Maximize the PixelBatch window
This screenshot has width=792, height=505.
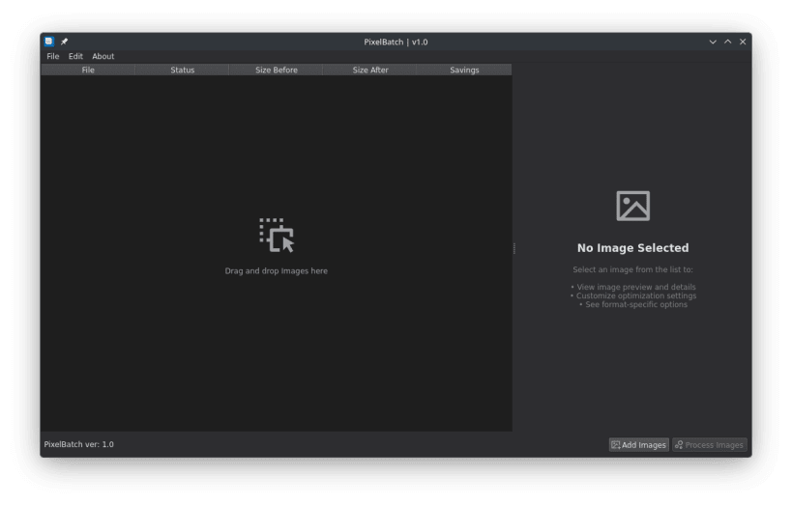pyautogui.click(x=728, y=42)
